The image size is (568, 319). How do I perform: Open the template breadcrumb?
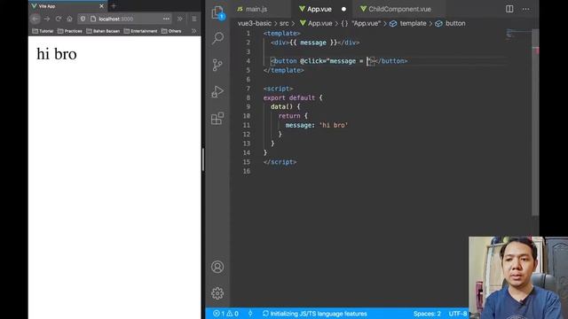(408, 24)
